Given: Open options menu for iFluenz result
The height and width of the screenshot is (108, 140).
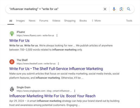Looking at the screenshot, I should click(57, 35).
